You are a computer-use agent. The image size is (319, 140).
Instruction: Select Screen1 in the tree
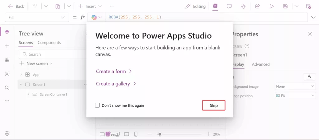click(x=39, y=85)
